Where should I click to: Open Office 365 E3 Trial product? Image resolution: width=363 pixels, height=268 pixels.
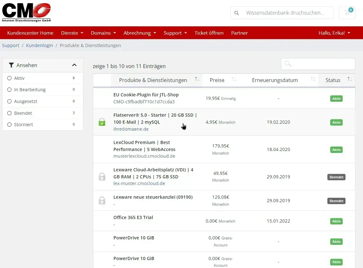[x=133, y=217]
